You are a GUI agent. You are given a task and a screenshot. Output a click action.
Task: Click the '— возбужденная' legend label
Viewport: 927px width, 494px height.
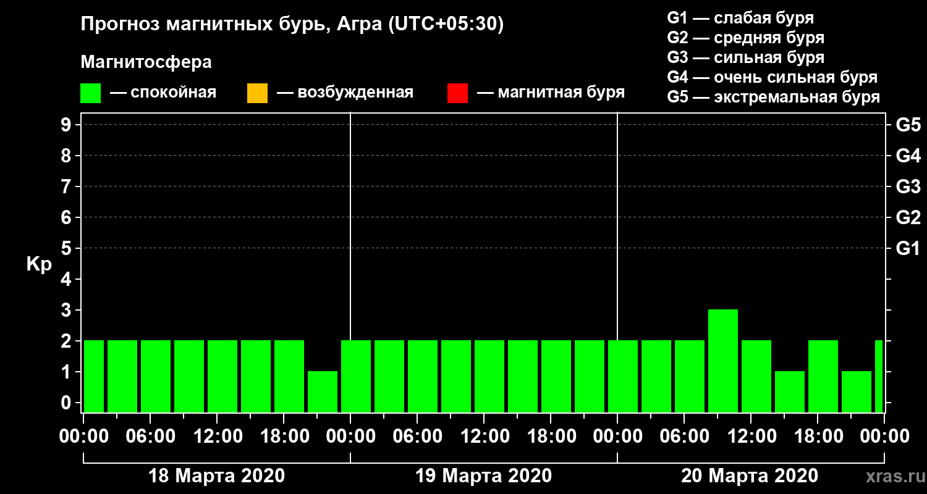(345, 93)
